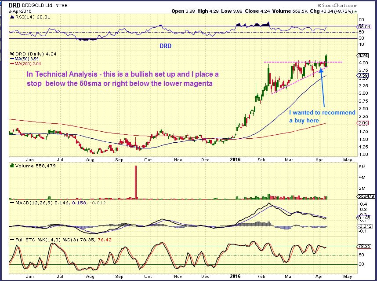
Task: Select the MA(200) 2.04 legend entry
Action: pyautogui.click(x=25, y=63)
